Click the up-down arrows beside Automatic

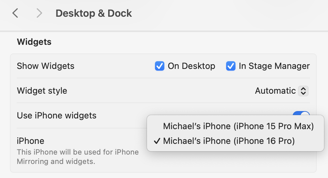click(303, 91)
